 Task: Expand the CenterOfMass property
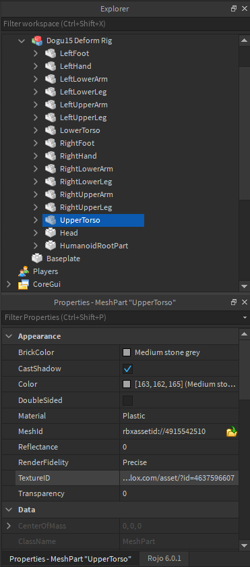9,526
